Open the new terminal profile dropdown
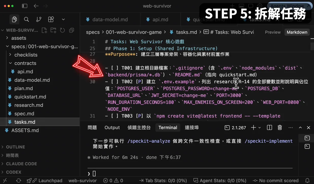Image resolution: width=314 pixels, height=184 pixels. pos(260,128)
